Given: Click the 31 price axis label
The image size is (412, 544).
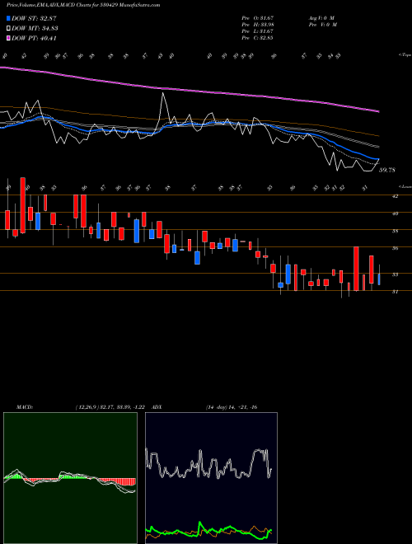Looking at the screenshot, I should point(395,292).
